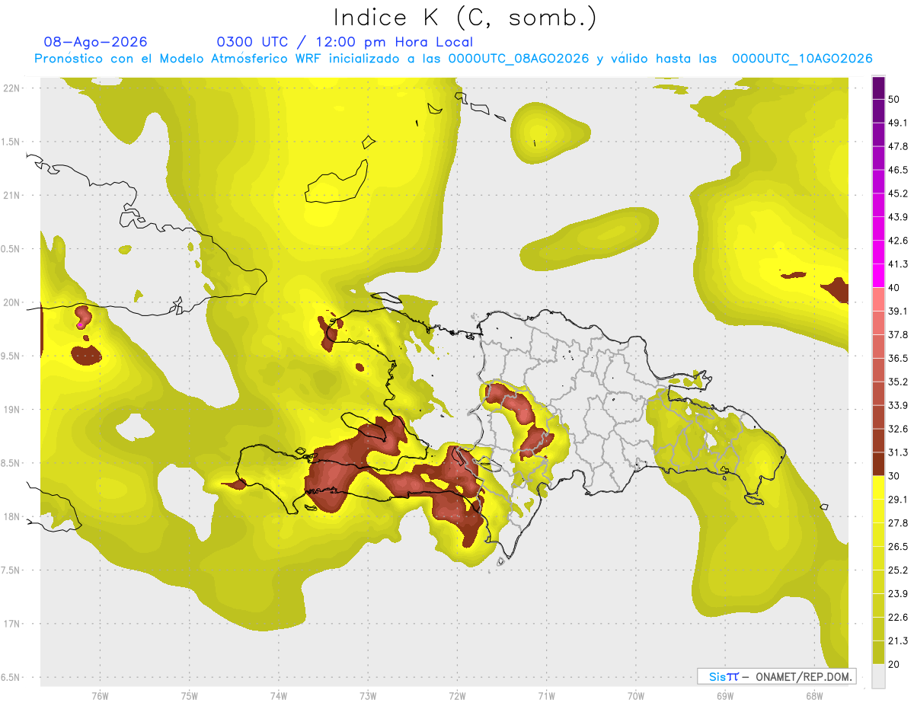Click the "69W" longitude label
Viewport: 914px width, 706px height.
pyautogui.click(x=724, y=695)
